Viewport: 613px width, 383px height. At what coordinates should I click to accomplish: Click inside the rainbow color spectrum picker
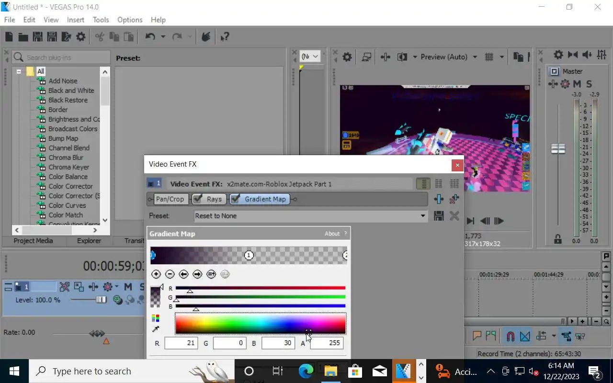260,324
